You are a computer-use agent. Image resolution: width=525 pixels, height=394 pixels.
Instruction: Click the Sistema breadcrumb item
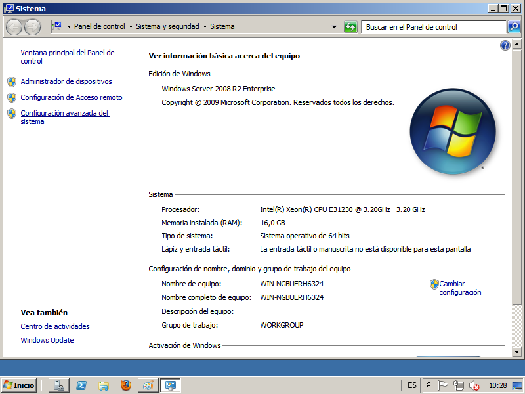point(222,26)
